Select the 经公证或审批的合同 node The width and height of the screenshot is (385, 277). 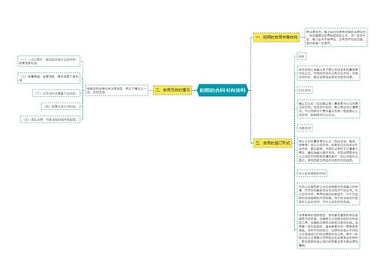(x=312, y=173)
